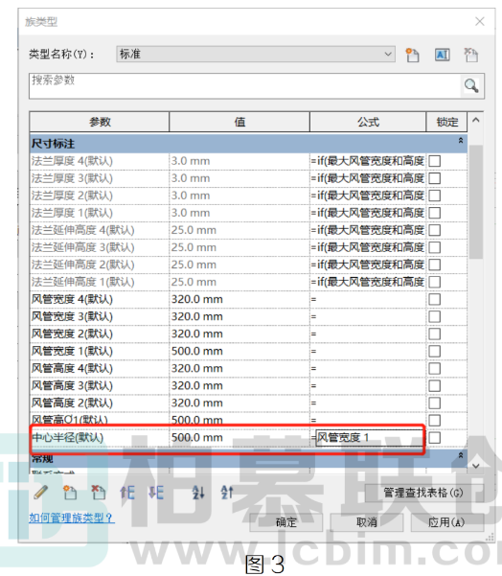Toggle lock checkbox for 风管宽度 1
The image size is (502, 576).
point(434,351)
